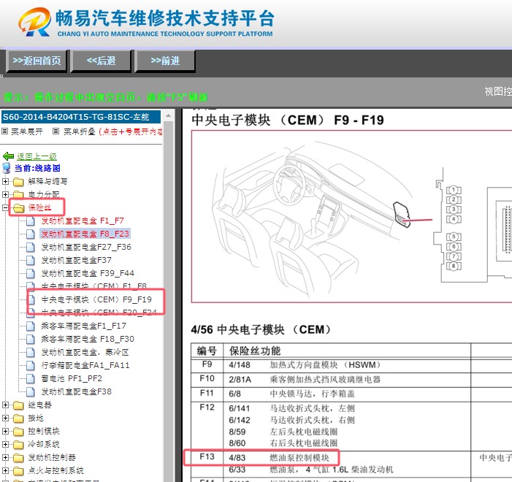Click fuse number 5 in the diagram
This screenshot has height=482, width=512.
(454, 237)
